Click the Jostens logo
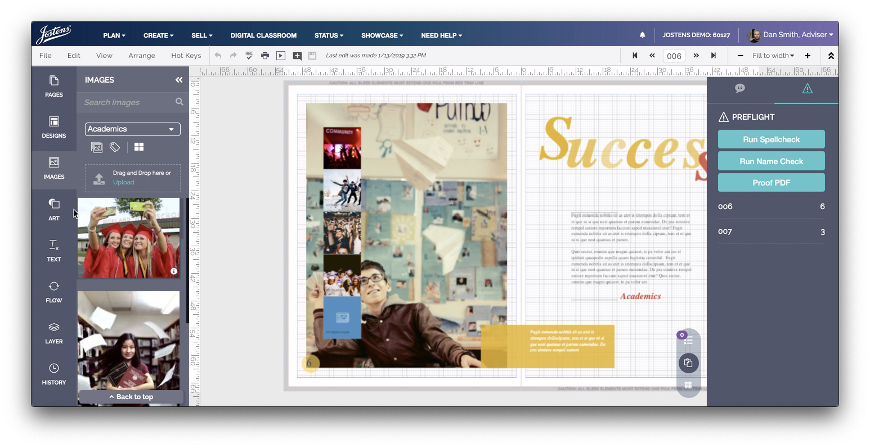Image resolution: width=870 pixels, height=448 pixels. 53,34
